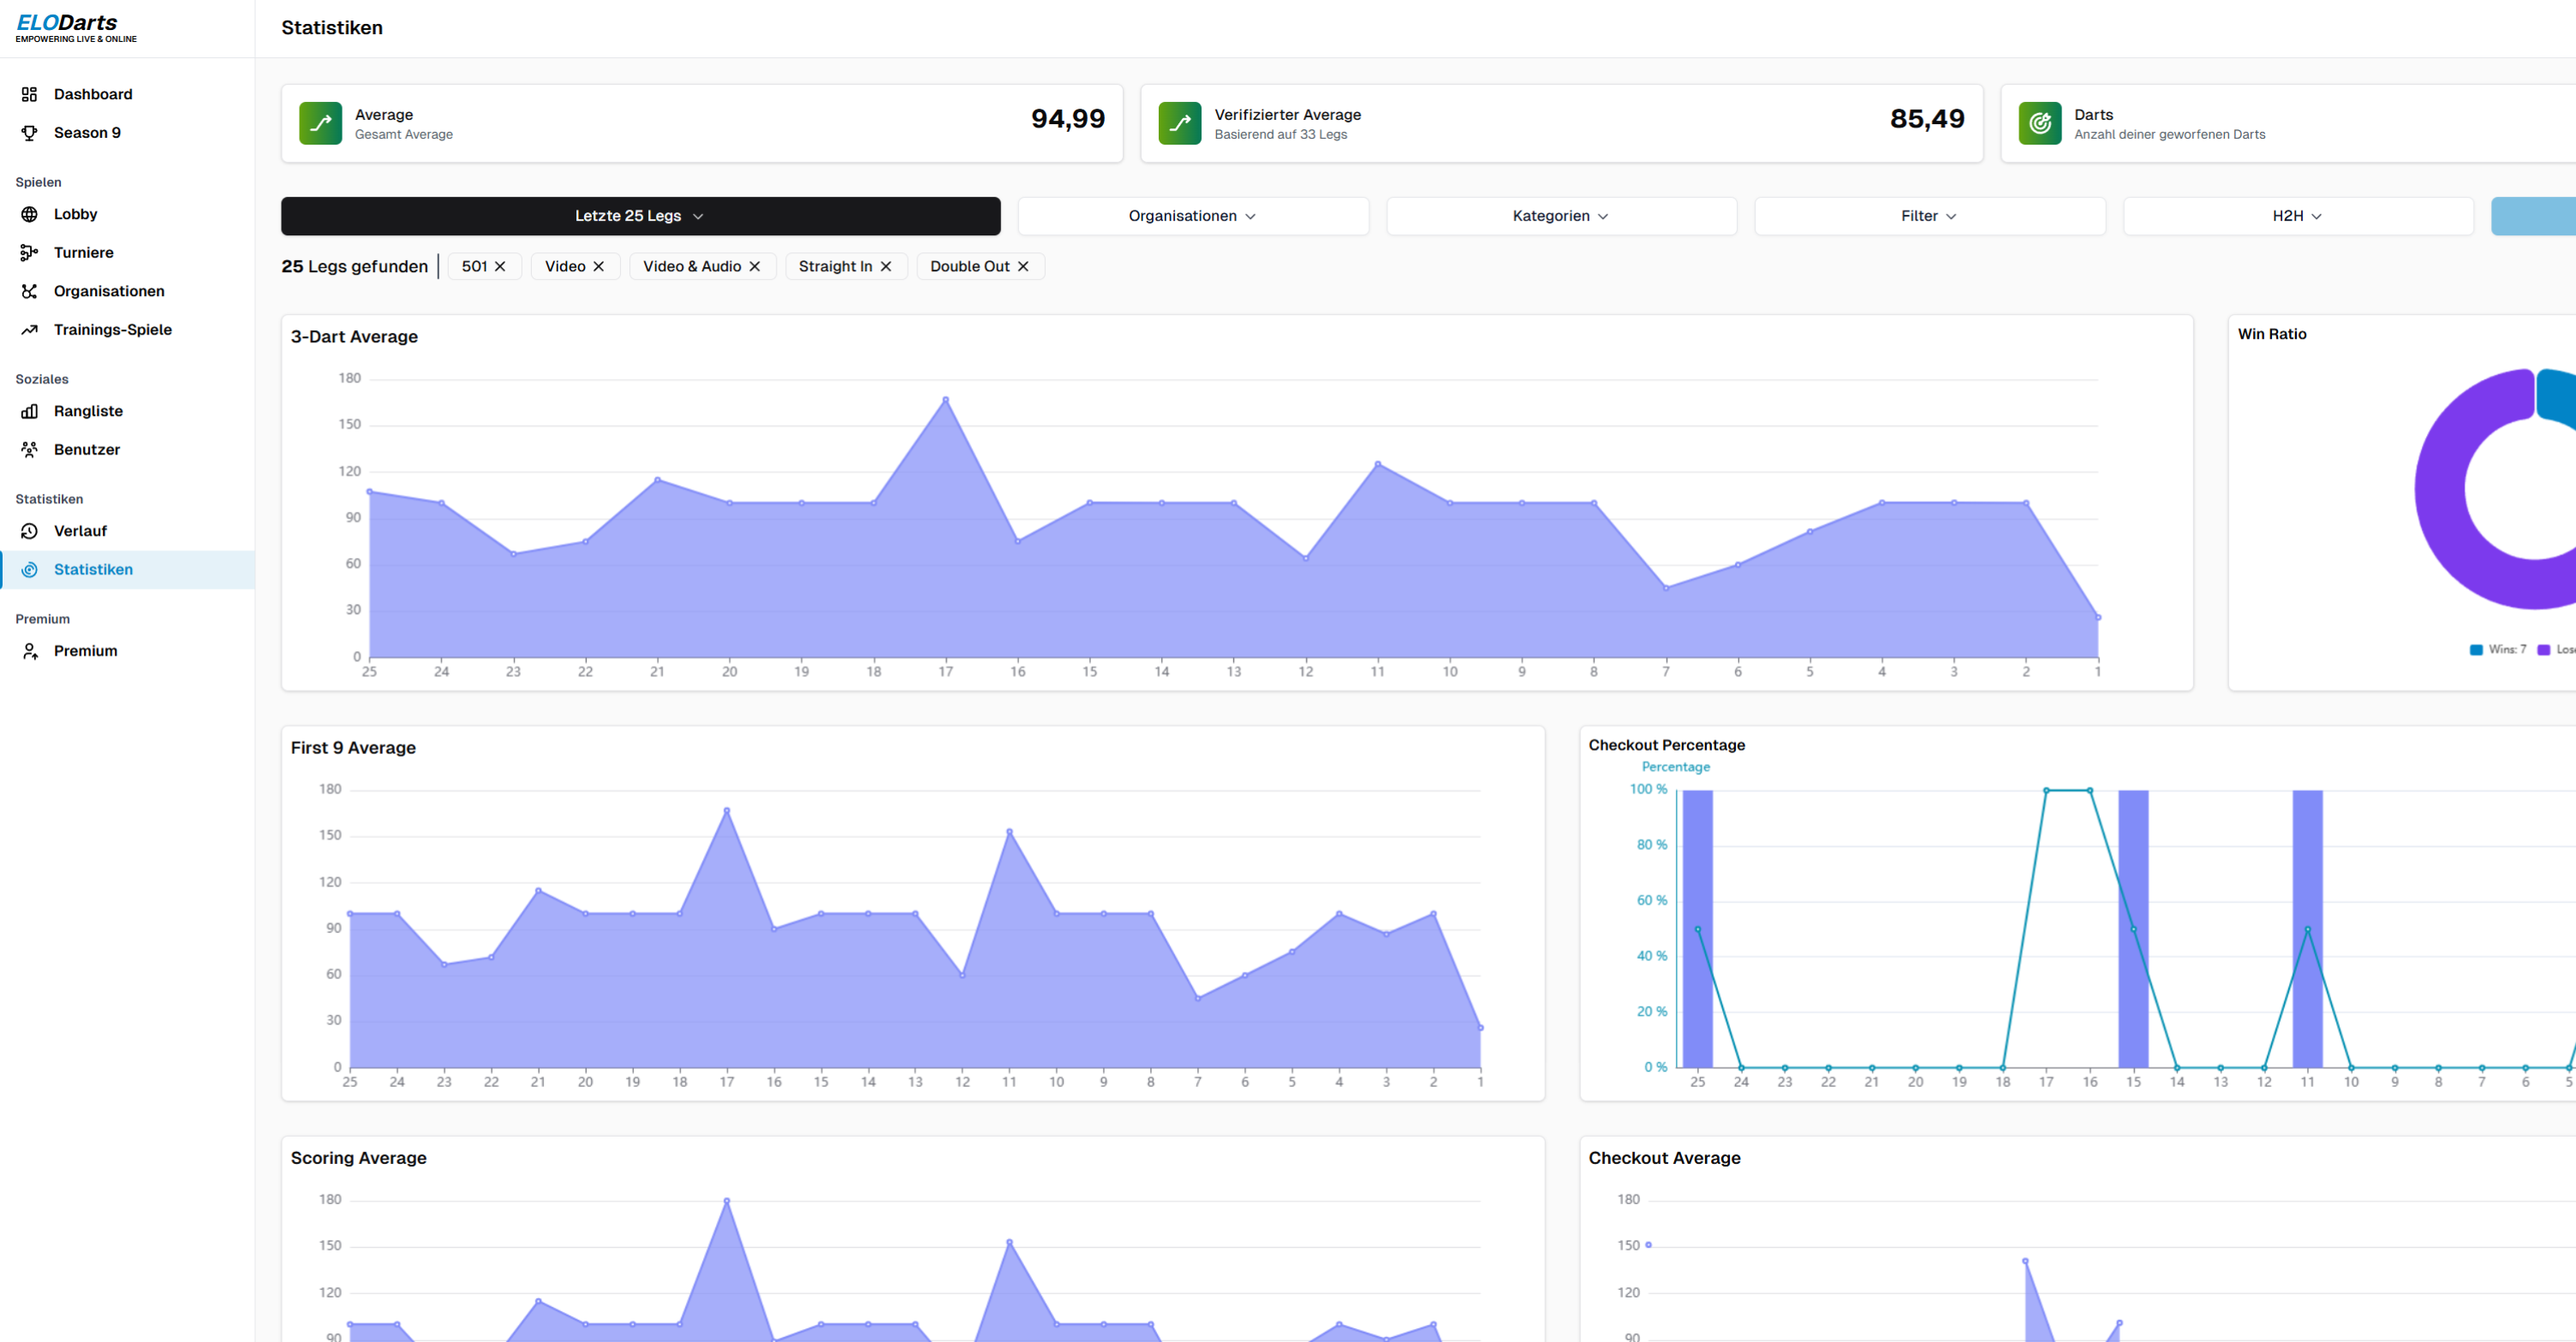Screen dimensions: 2576x1342
Task: Toggle the Wins legend swatch
Action: 2476,650
